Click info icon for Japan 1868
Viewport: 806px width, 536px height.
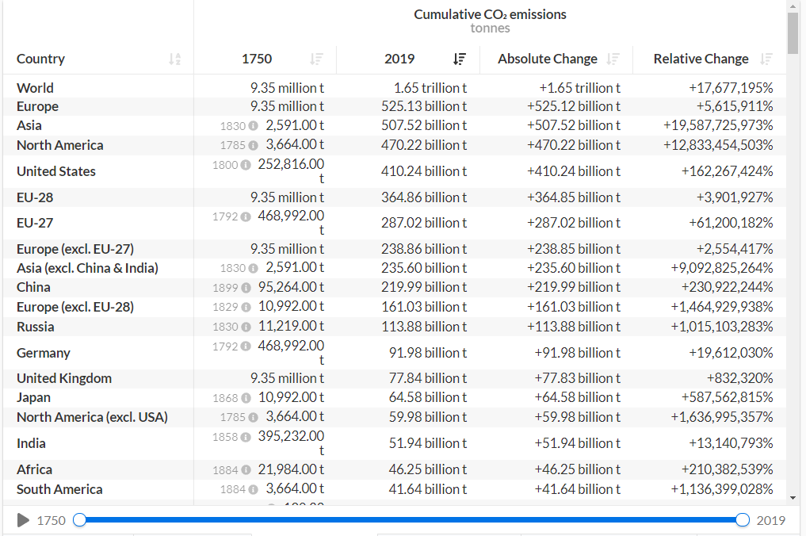click(x=246, y=398)
